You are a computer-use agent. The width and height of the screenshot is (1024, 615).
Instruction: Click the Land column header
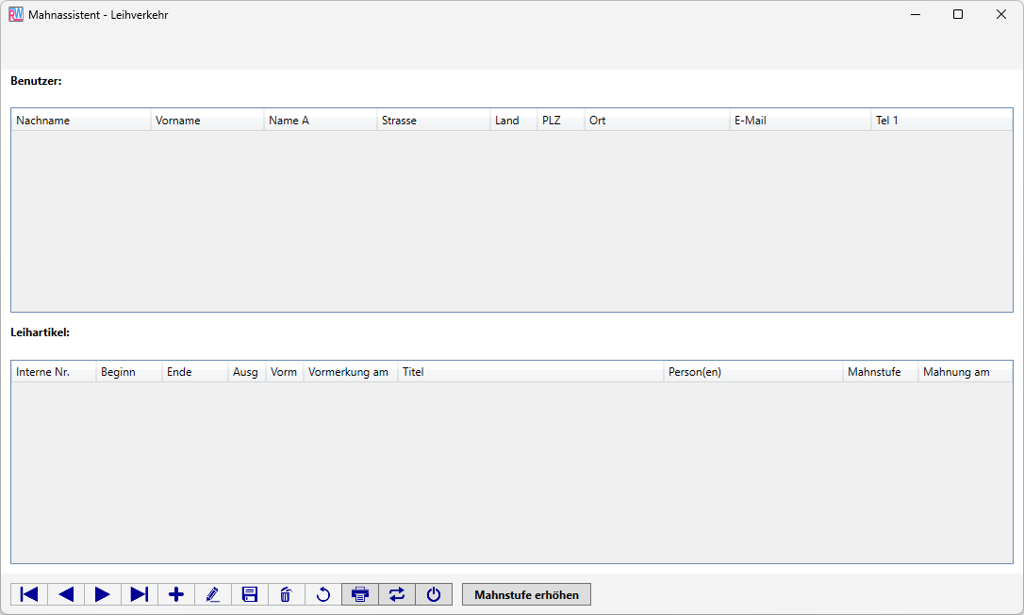point(514,120)
